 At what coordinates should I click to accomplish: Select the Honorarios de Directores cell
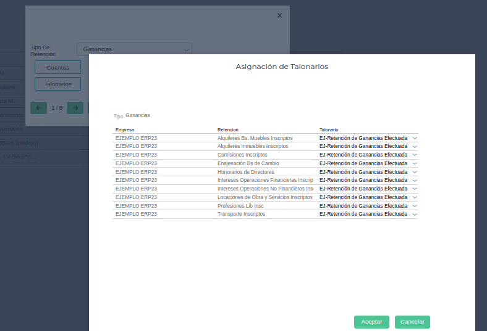click(246, 172)
